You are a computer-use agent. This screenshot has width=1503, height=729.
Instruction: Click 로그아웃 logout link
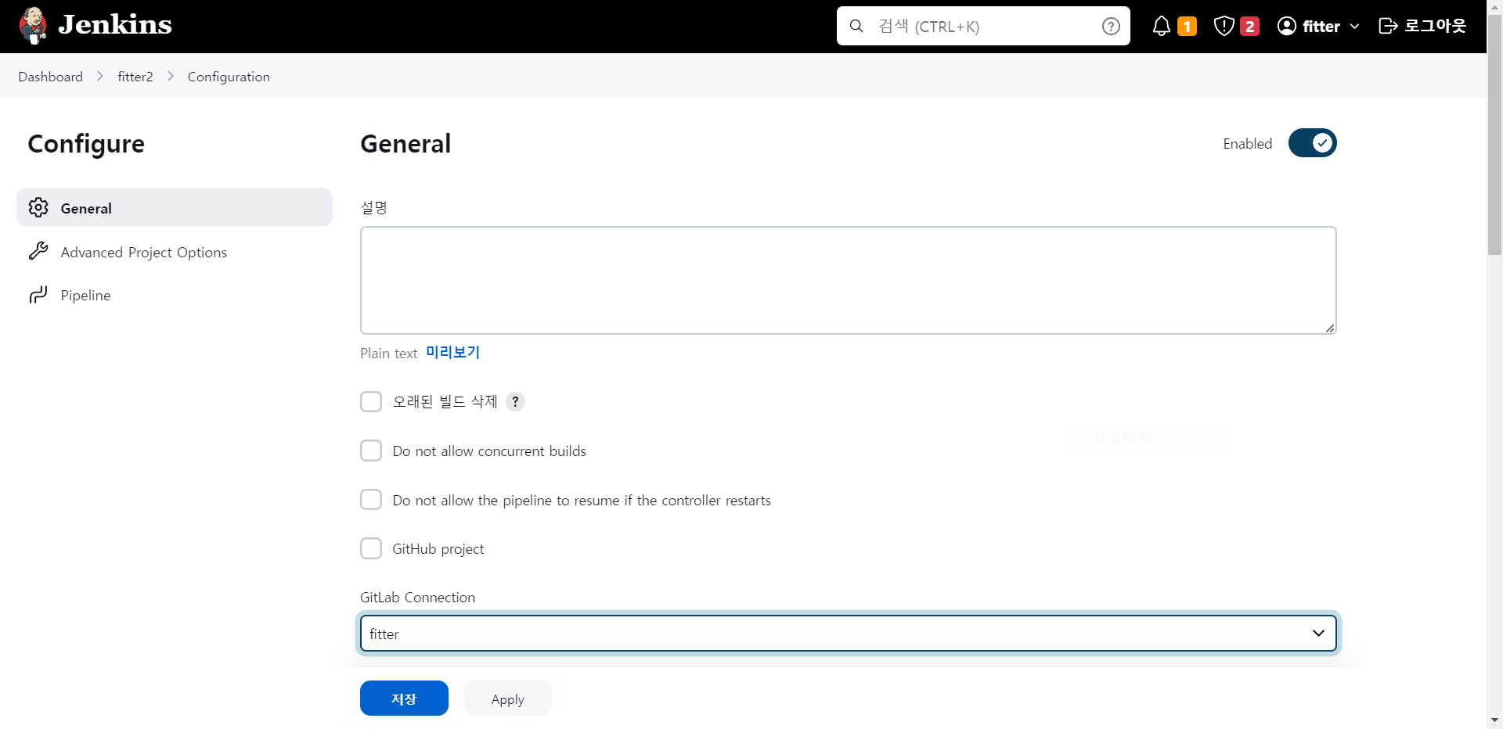1435,26
